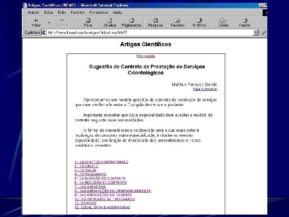Click the Voltar back arrow button
The height and width of the screenshot is (217, 289).
[36, 23]
